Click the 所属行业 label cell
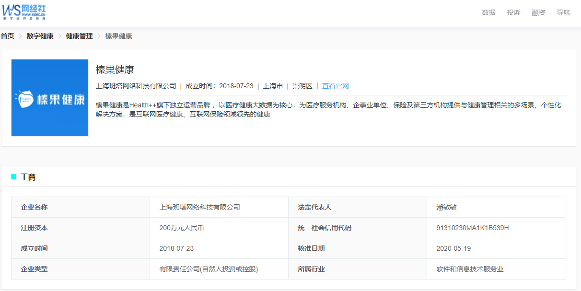The width and height of the screenshot is (581, 291). pos(358,269)
